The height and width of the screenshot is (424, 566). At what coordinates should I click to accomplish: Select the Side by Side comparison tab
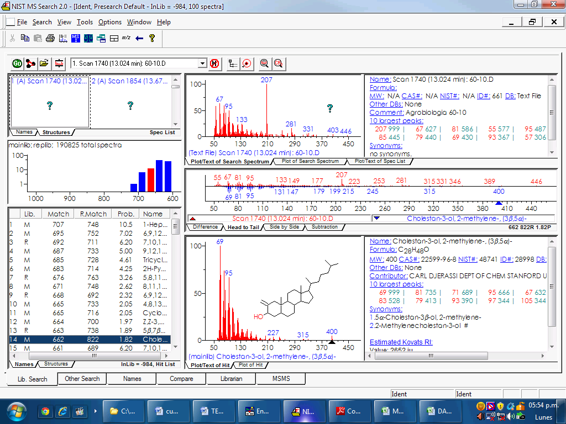(x=285, y=227)
